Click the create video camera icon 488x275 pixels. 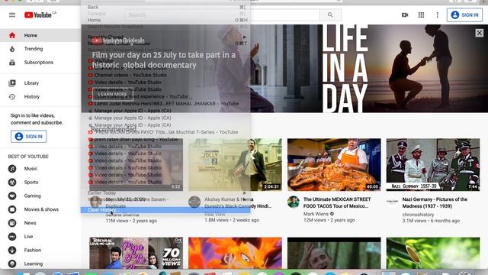point(405,15)
